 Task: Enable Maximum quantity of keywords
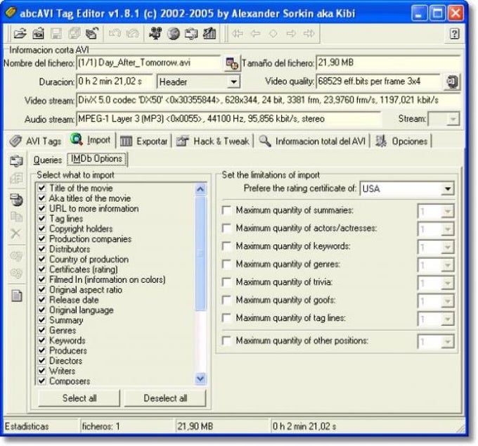click(226, 246)
